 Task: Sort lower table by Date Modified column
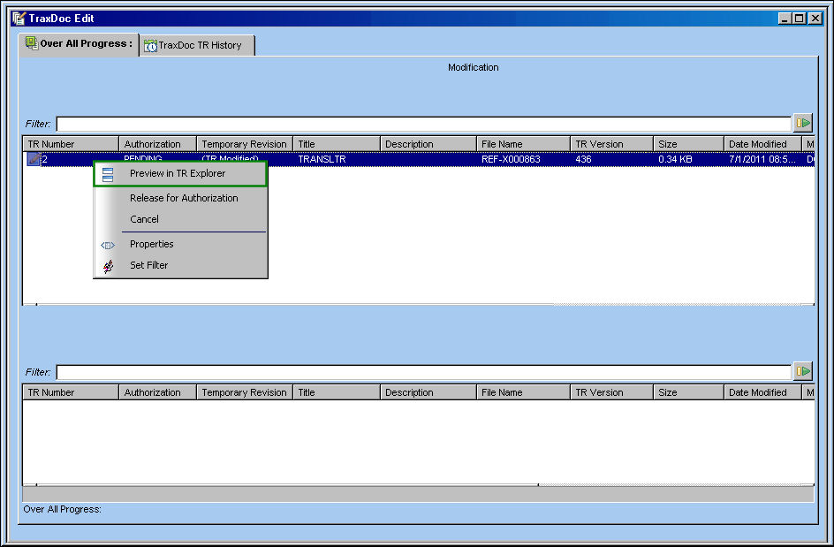point(762,392)
